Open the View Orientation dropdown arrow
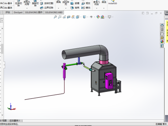Screen dimensions: 168x126 (81, 17)
